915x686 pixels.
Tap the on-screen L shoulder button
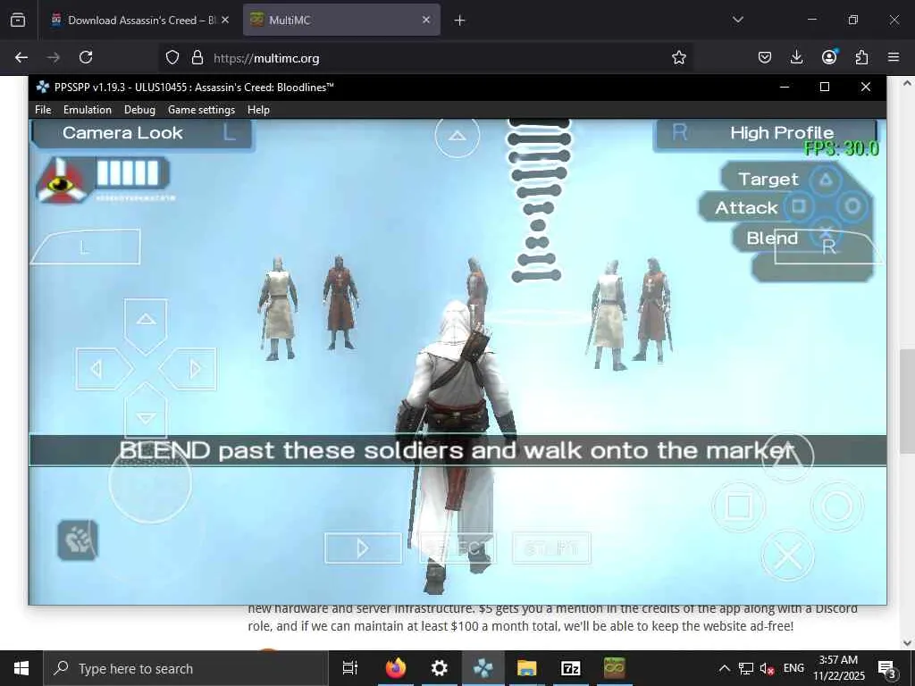(85, 247)
